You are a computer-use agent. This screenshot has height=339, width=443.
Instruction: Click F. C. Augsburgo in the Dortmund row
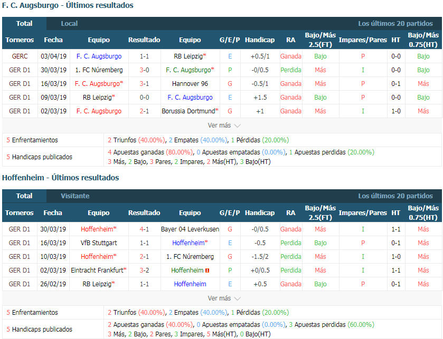click(x=99, y=111)
